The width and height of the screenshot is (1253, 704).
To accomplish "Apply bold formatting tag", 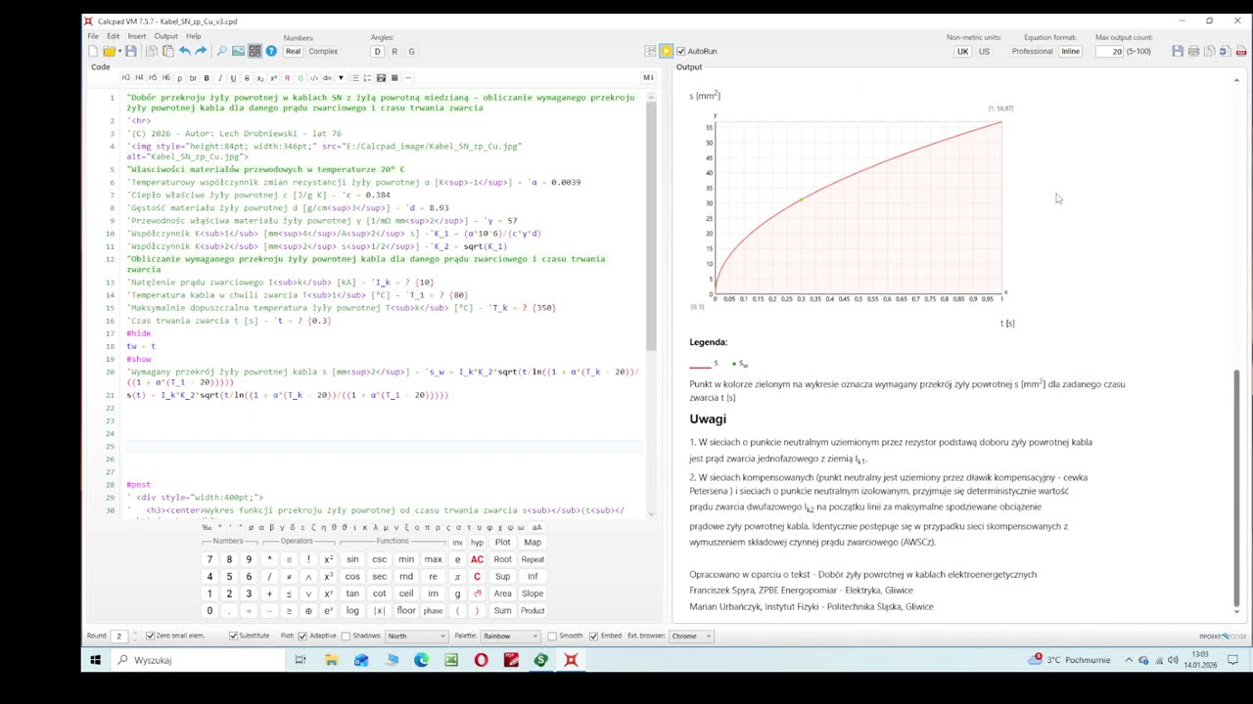I will click(x=207, y=78).
